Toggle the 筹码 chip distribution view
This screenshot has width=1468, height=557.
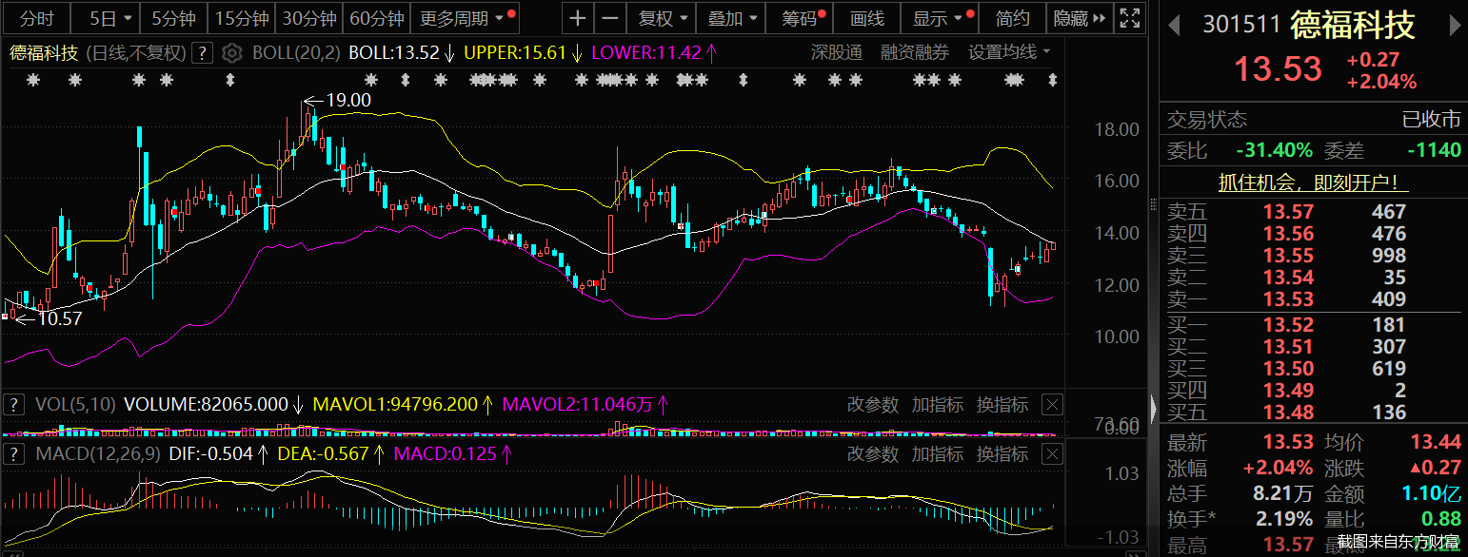[803, 18]
